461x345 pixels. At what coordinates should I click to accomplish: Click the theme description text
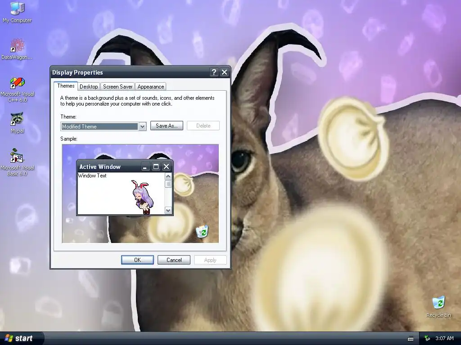click(x=137, y=101)
